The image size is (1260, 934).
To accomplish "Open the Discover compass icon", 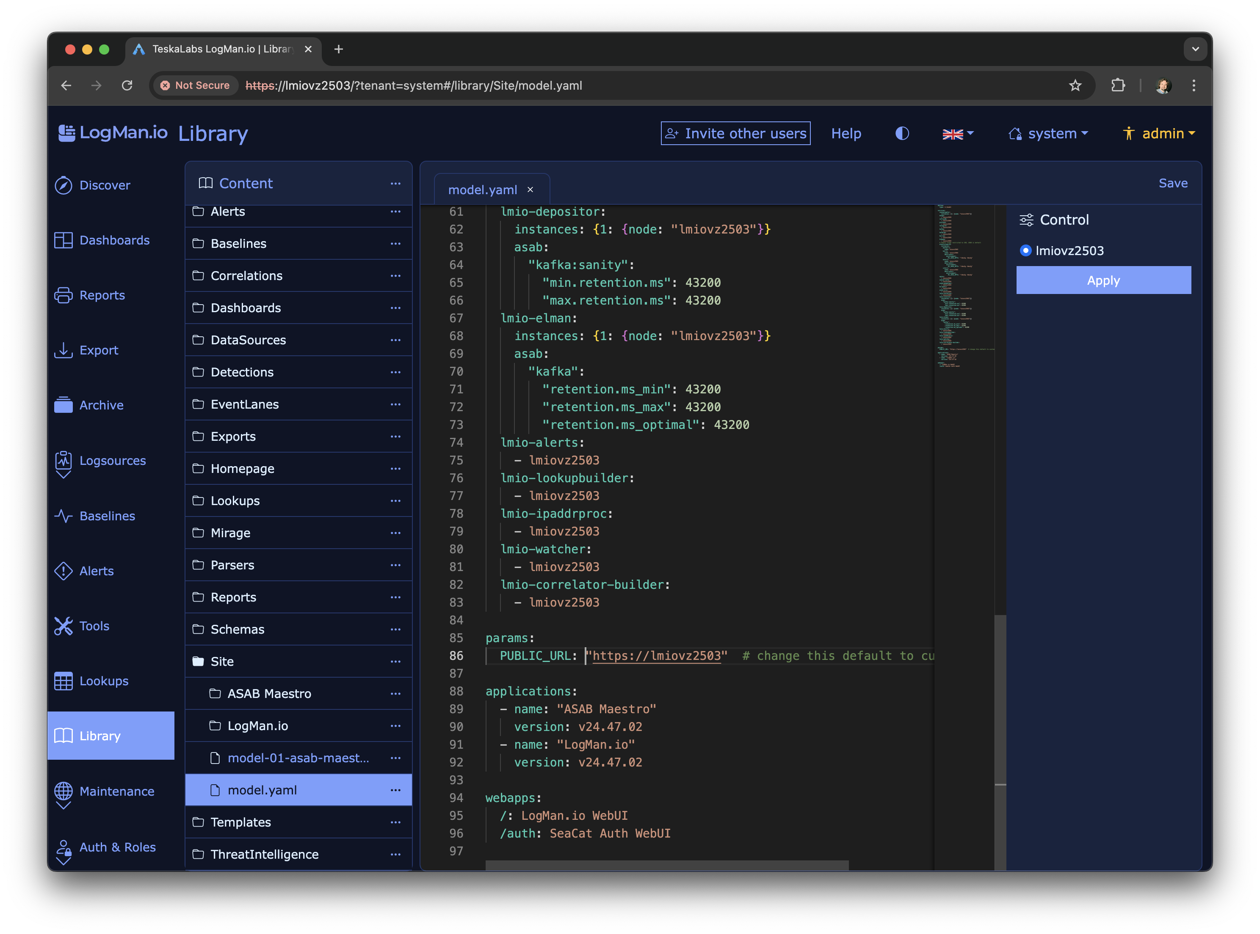I will (64, 185).
